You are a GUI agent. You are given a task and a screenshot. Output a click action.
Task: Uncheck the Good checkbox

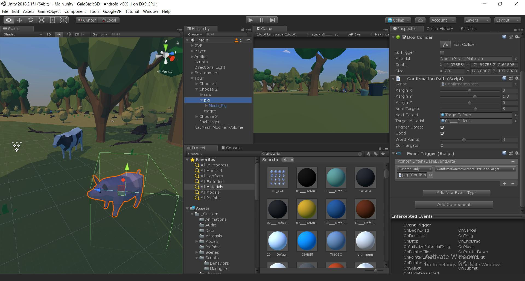pyautogui.click(x=442, y=133)
